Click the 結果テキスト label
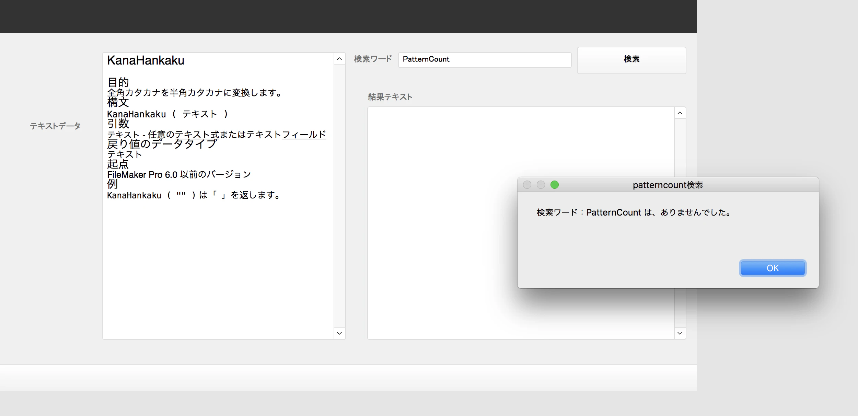 [390, 97]
